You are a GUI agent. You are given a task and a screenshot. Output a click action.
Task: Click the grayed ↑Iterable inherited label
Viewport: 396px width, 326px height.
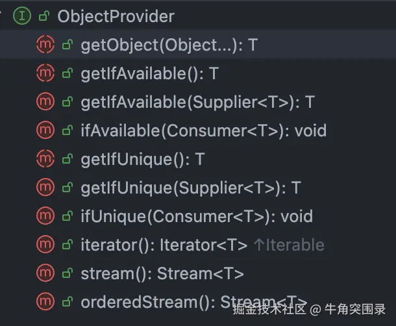pyautogui.click(x=288, y=245)
